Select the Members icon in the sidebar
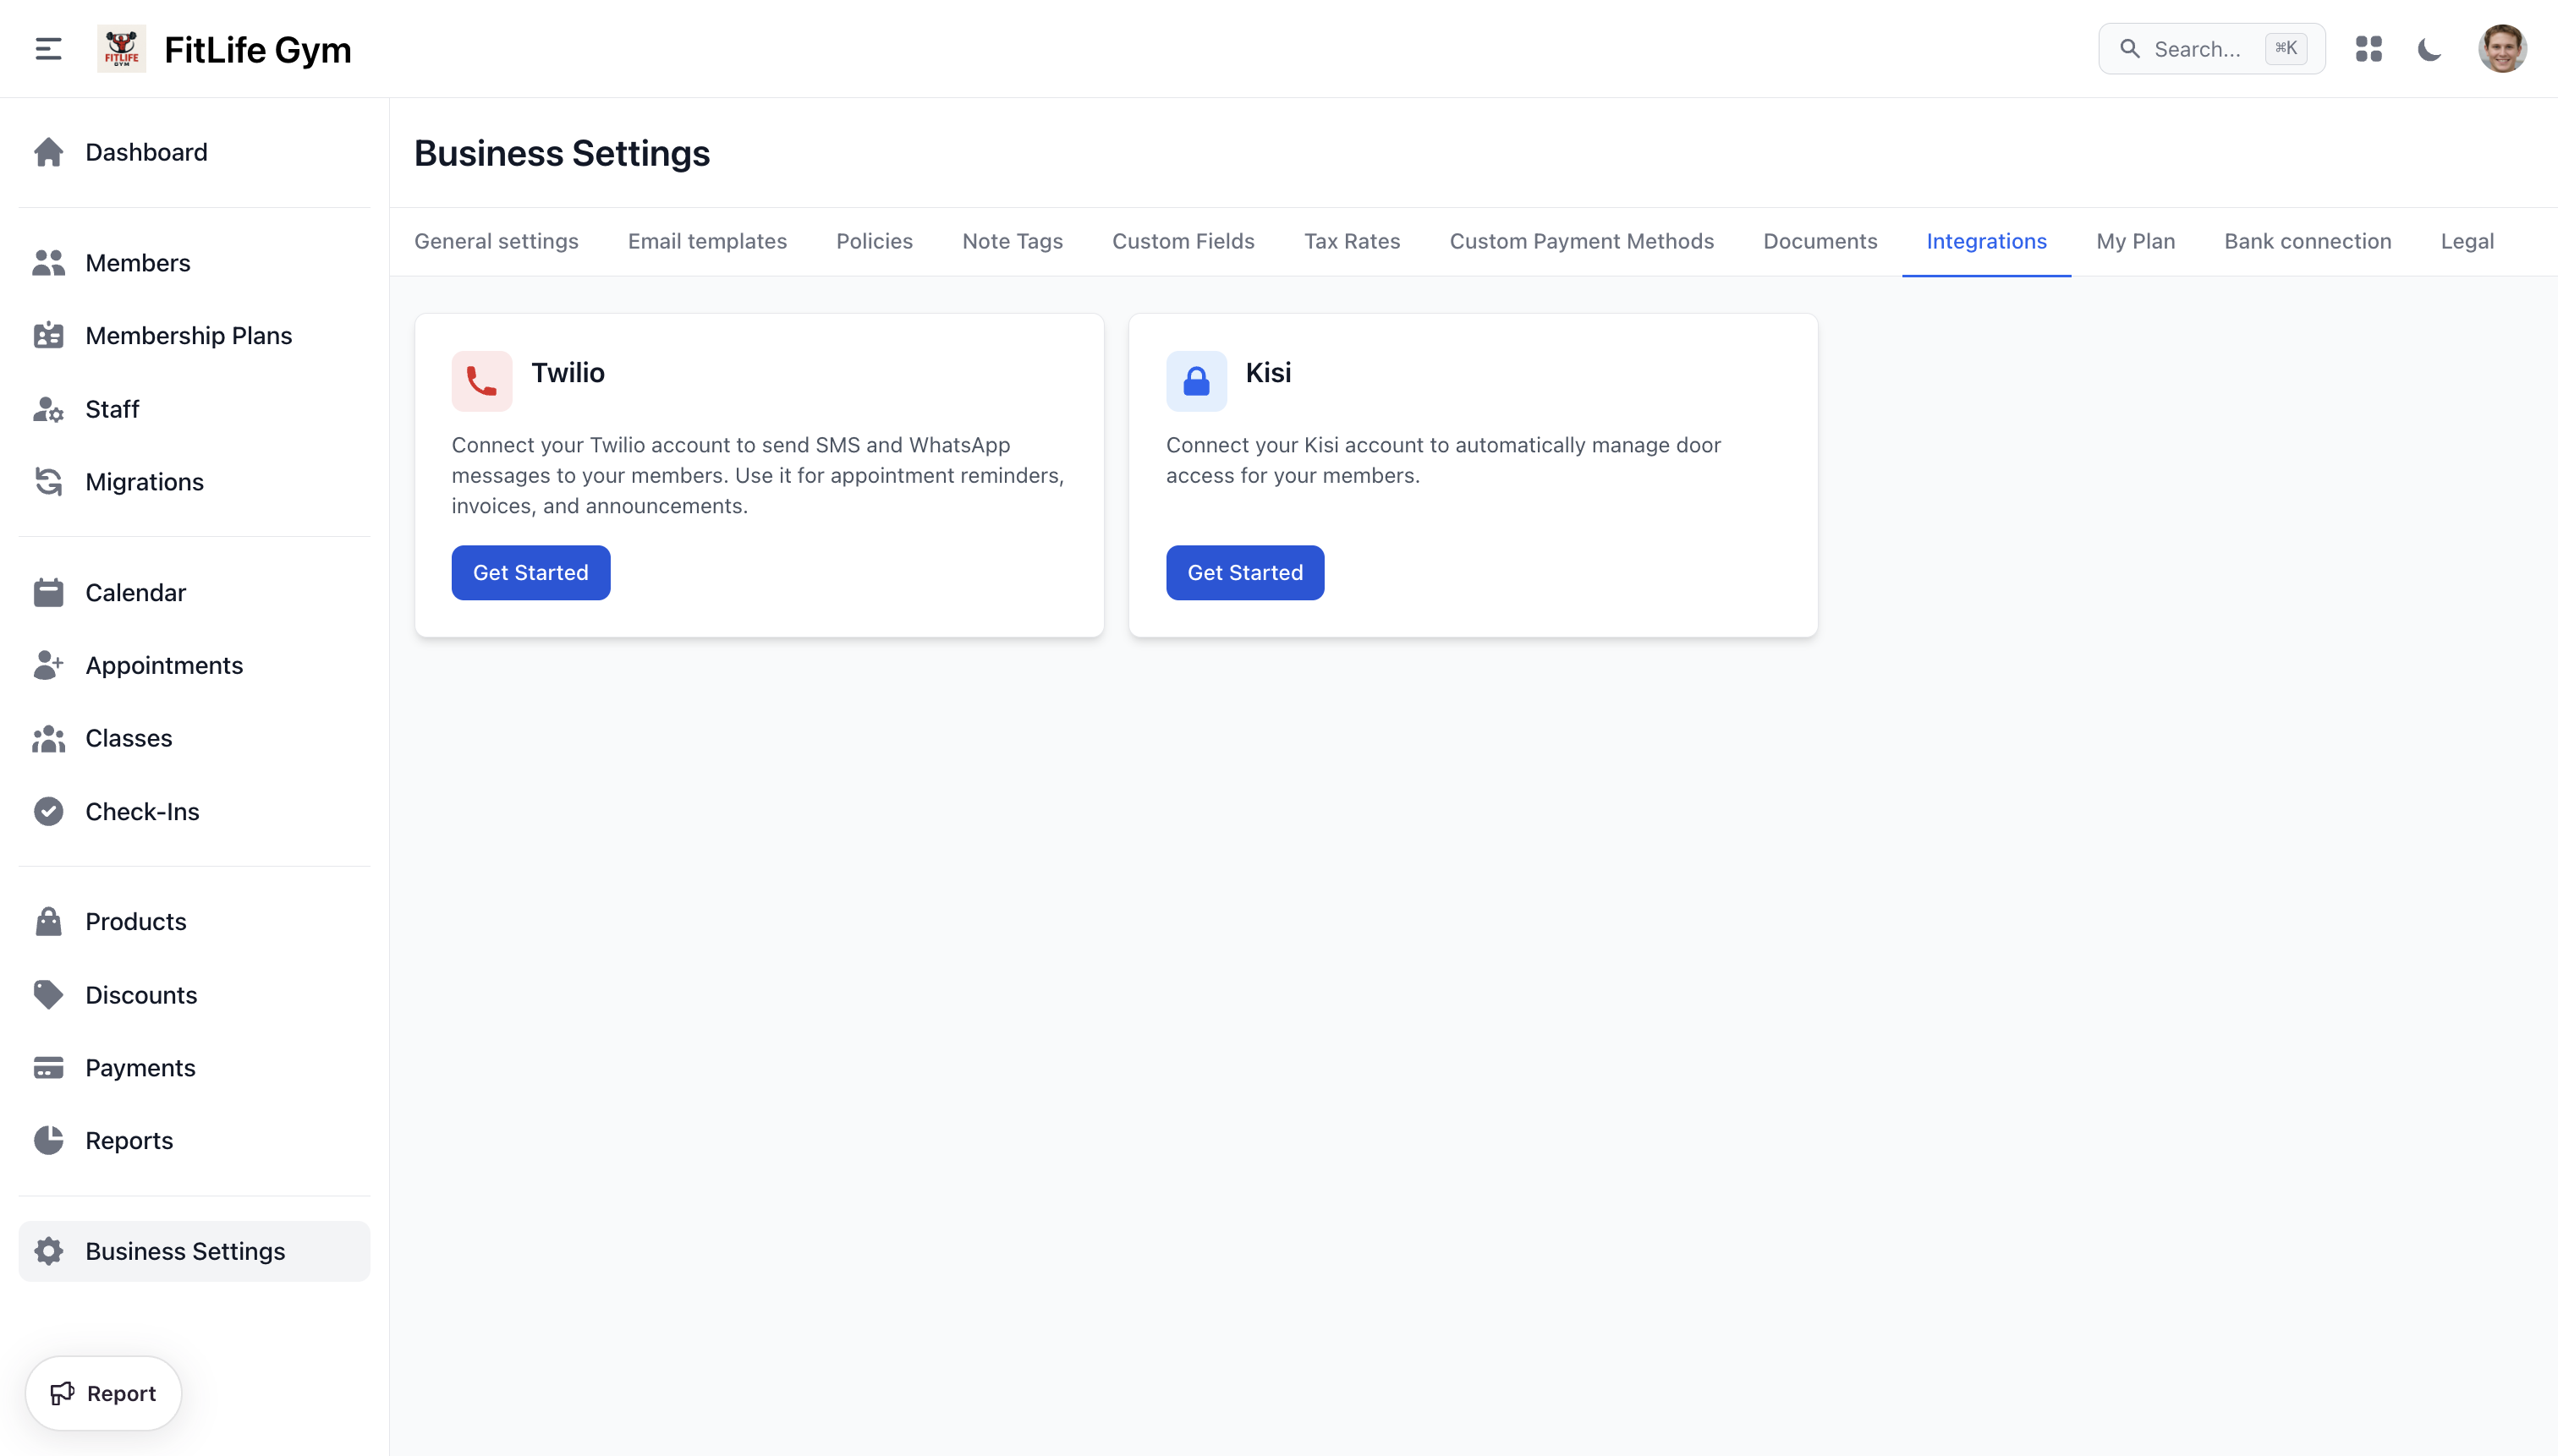This screenshot has height=1456, width=2558. click(x=48, y=262)
